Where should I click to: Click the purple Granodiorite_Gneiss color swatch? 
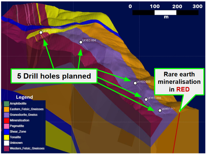[x=7, y=115]
